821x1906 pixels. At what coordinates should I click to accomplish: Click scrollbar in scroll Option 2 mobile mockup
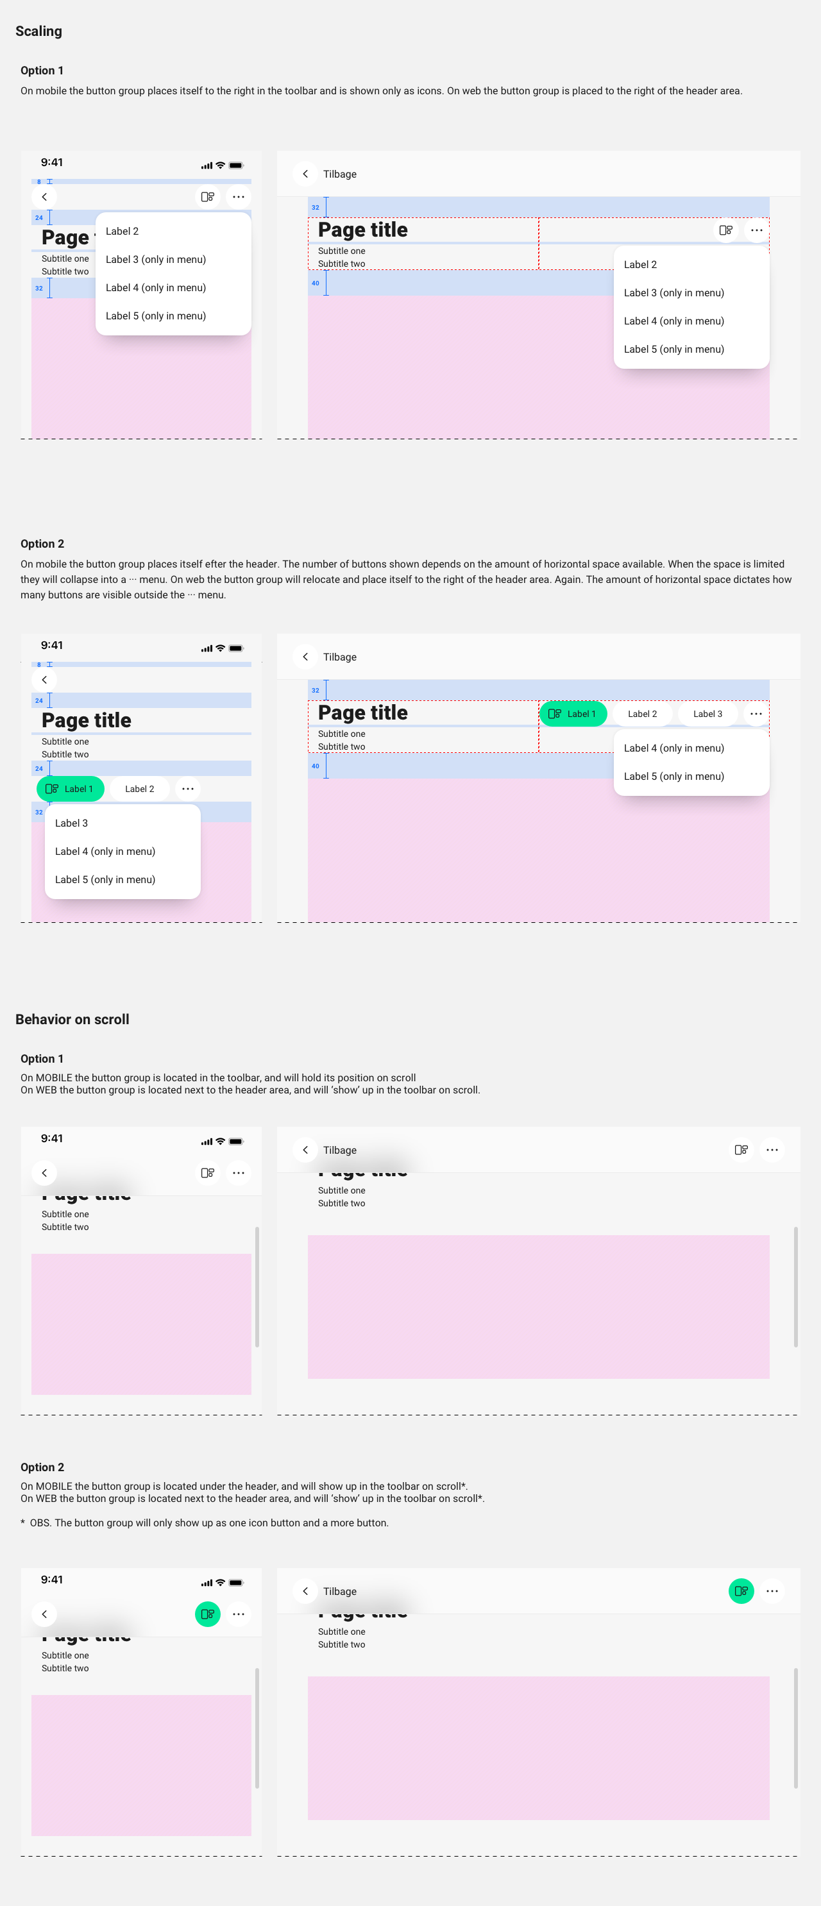(x=257, y=1728)
